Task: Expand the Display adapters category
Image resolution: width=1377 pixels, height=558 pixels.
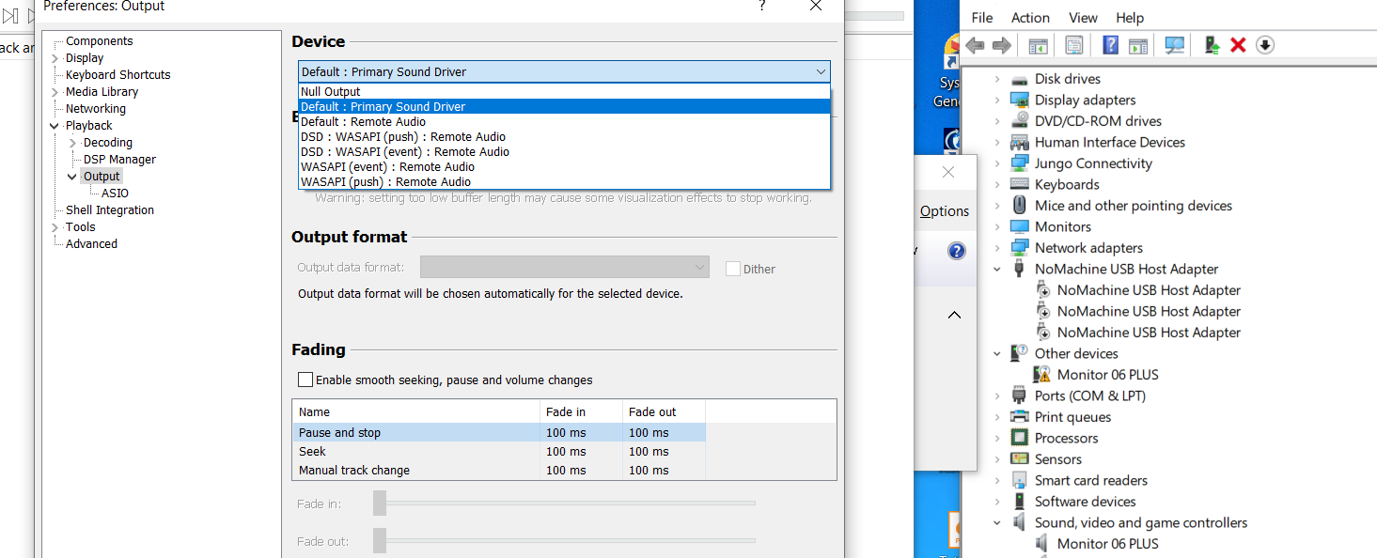Action: pyautogui.click(x=997, y=101)
